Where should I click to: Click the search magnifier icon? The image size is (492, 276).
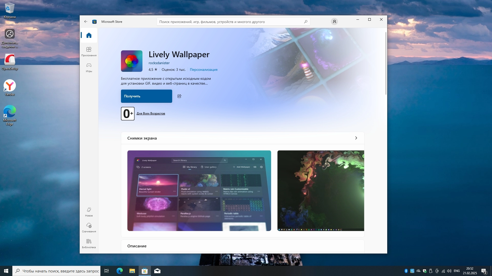[x=306, y=22]
